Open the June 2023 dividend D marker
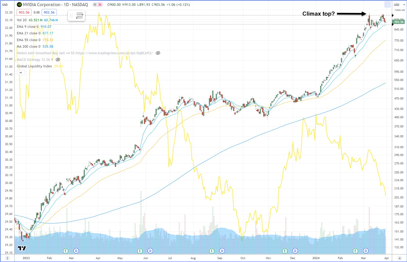Image resolution: width=407 pixels, height=262 pixels. (x=150, y=251)
